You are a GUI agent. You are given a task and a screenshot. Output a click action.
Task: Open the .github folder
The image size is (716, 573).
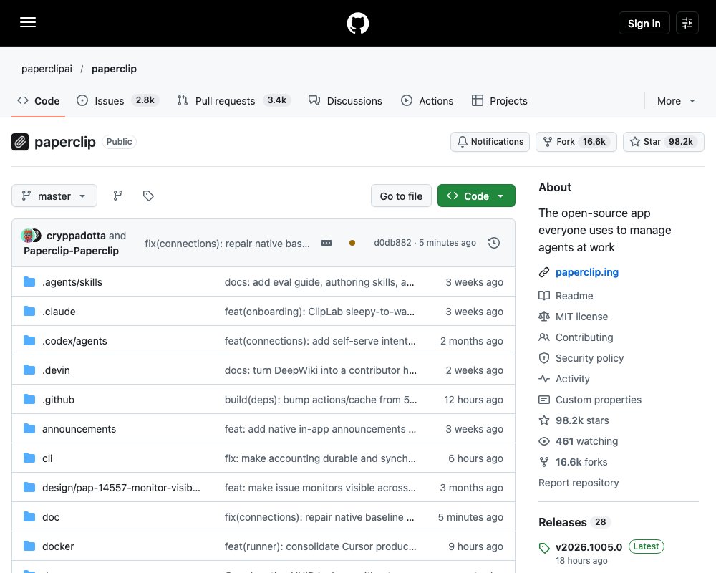click(58, 400)
